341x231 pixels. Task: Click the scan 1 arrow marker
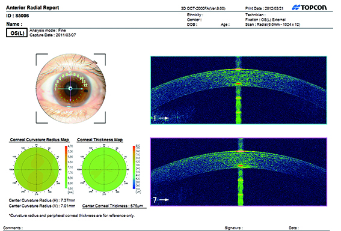click(161, 118)
